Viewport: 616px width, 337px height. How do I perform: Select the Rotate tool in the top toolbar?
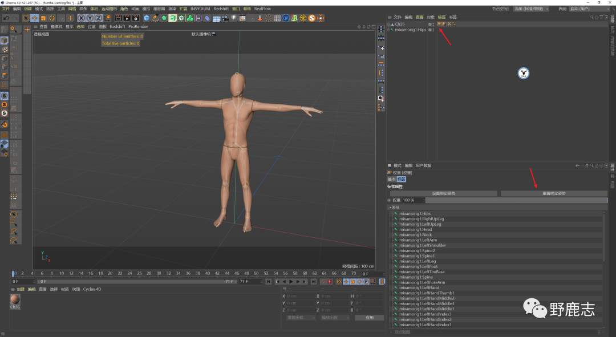tap(52, 18)
